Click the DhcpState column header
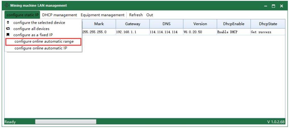This screenshot has width=289, height=128. click(268, 24)
